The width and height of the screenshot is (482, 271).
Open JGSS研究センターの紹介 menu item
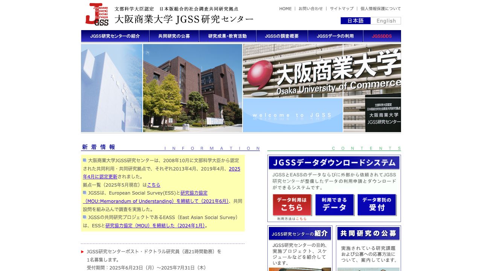pyautogui.click(x=115, y=36)
